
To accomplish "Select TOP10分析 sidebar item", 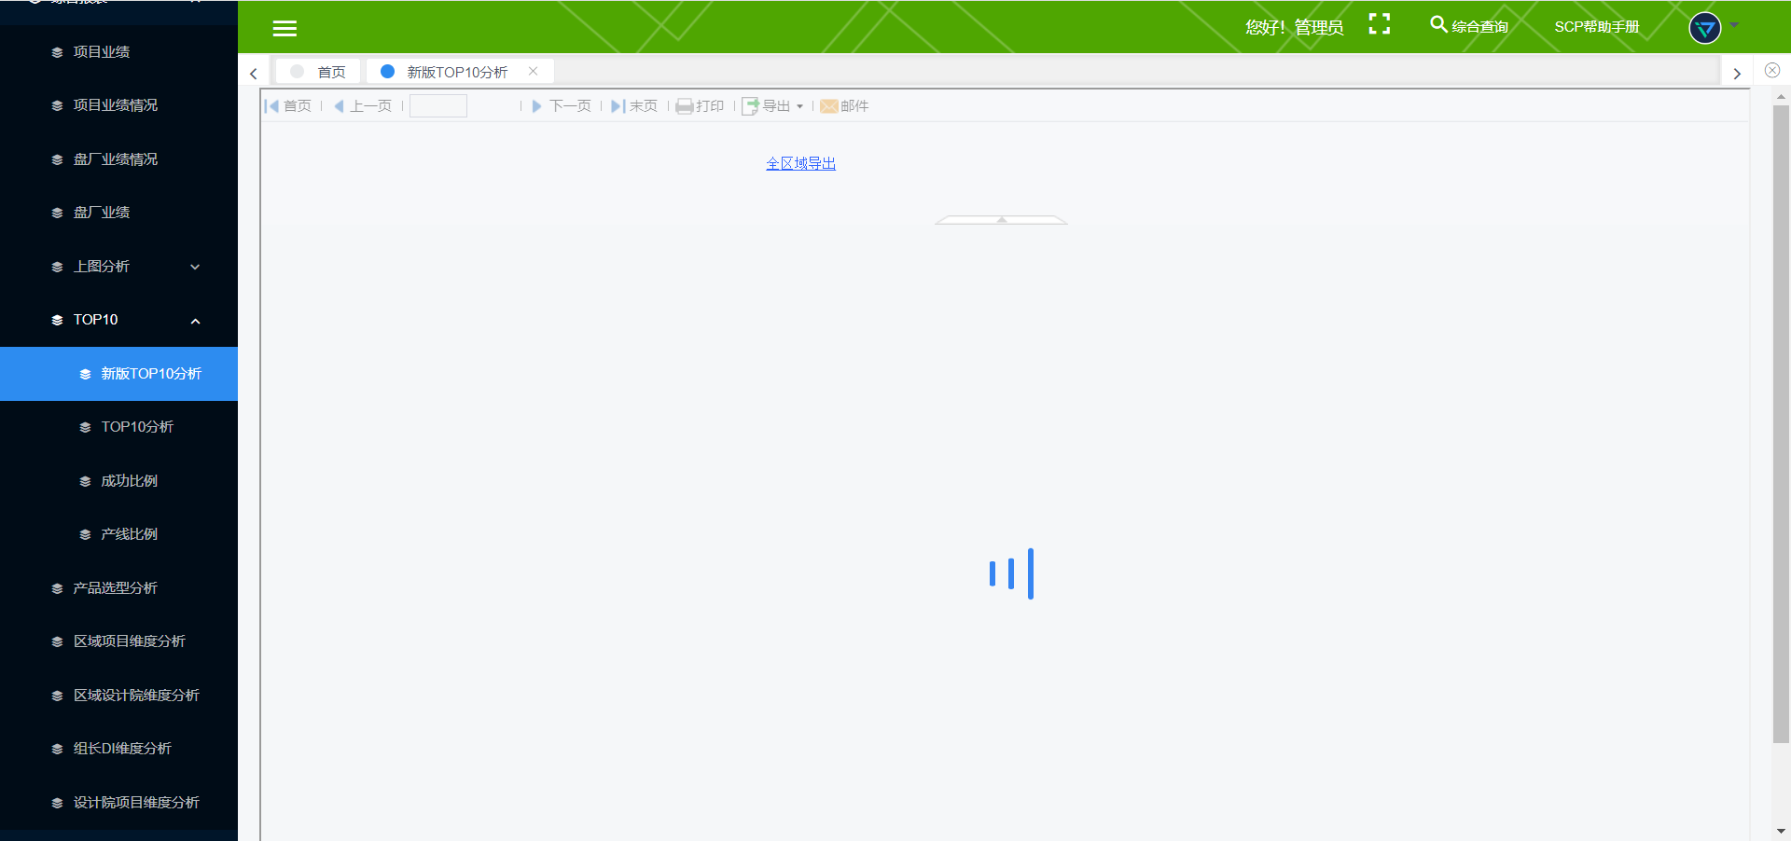I will pos(137,427).
